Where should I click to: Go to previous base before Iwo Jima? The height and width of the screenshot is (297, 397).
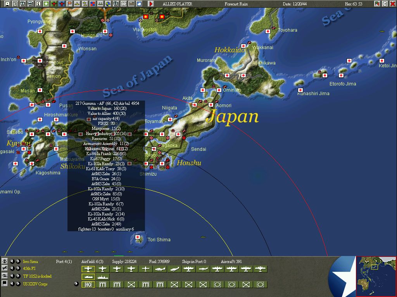pyautogui.click(x=12, y=261)
